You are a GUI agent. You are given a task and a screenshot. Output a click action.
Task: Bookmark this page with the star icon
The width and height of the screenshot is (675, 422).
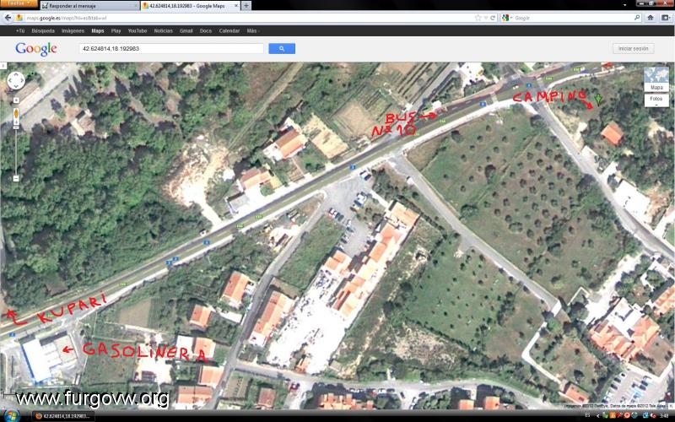478,18
